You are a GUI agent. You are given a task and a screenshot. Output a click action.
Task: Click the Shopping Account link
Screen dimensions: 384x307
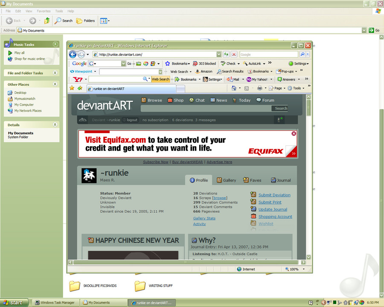[x=275, y=217]
